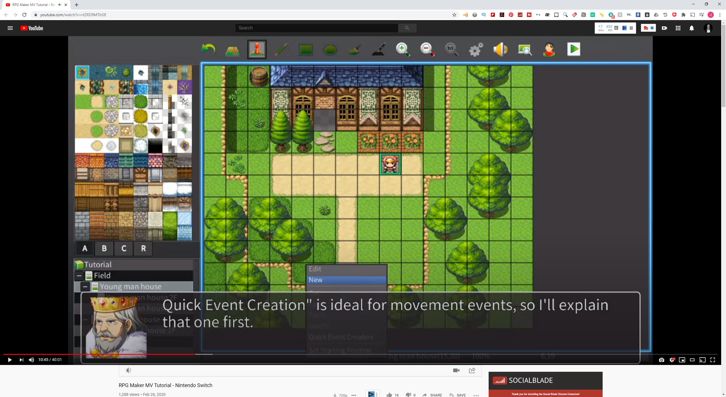Open the Chrome three-dot menu

[720, 15]
